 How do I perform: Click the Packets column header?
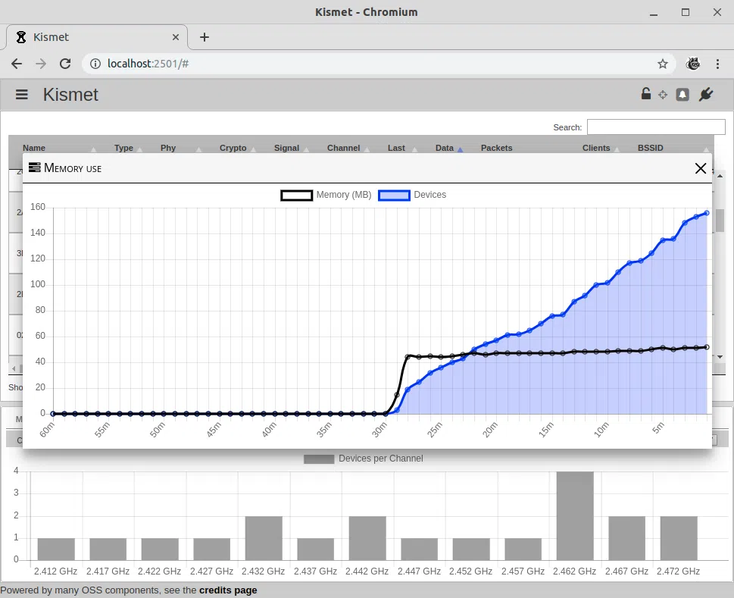click(x=496, y=148)
